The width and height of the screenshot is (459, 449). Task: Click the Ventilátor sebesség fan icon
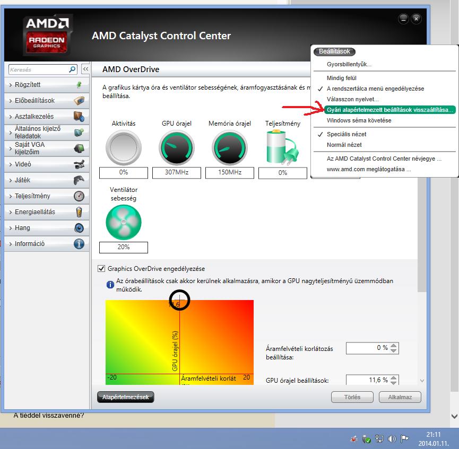pyautogui.click(x=124, y=222)
